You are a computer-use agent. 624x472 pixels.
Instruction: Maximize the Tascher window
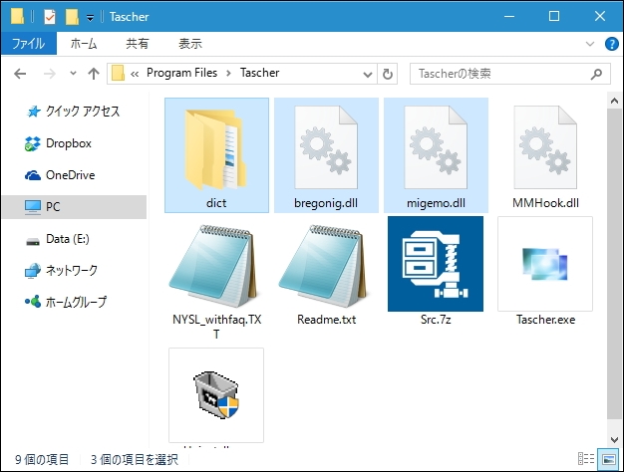click(x=554, y=16)
